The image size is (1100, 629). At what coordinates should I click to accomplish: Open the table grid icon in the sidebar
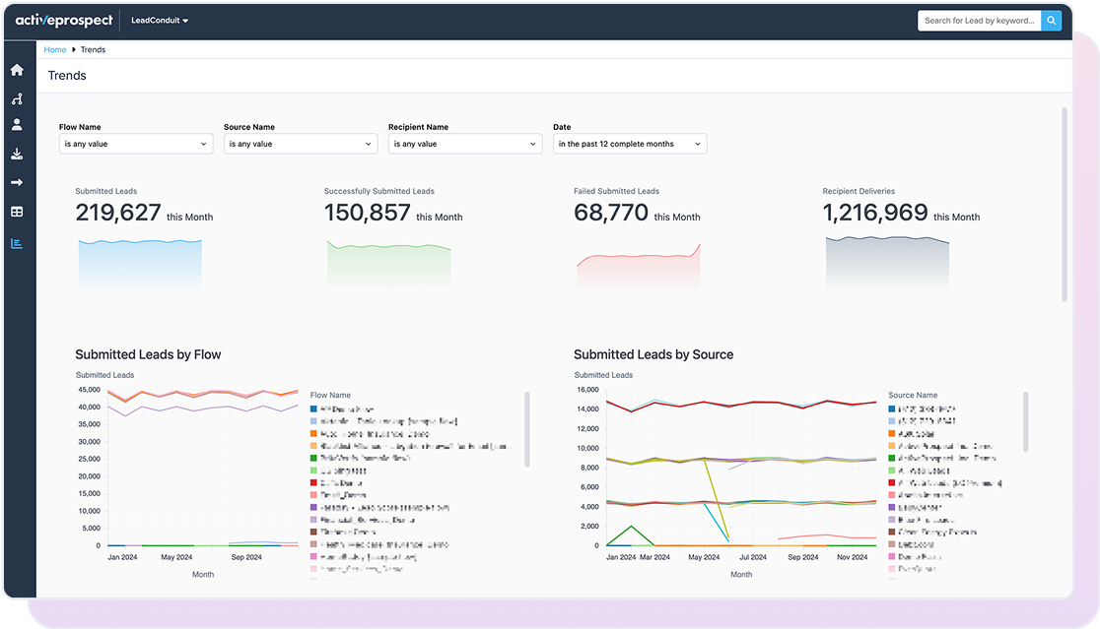pos(17,212)
